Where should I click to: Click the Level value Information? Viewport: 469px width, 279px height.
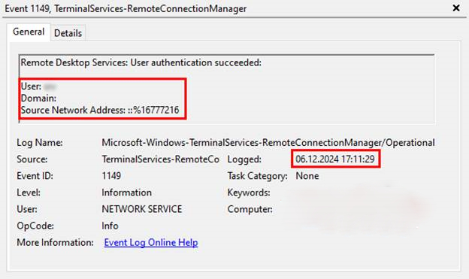coord(126,193)
